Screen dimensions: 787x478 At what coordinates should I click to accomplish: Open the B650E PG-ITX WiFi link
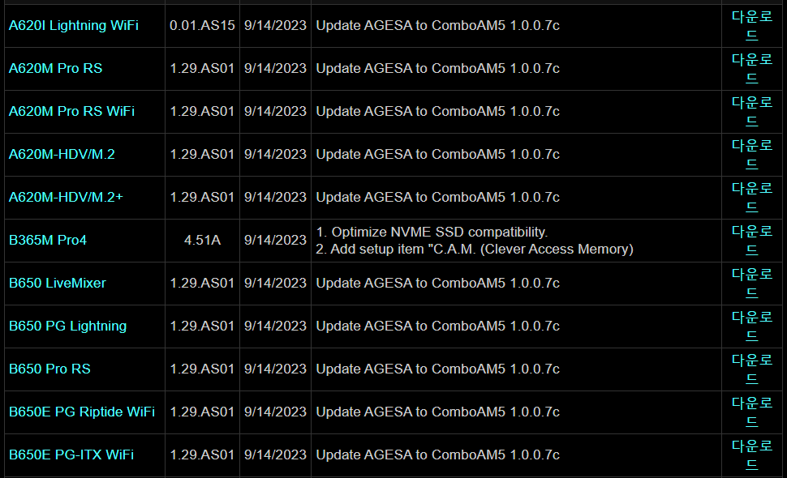pyautogui.click(x=71, y=455)
